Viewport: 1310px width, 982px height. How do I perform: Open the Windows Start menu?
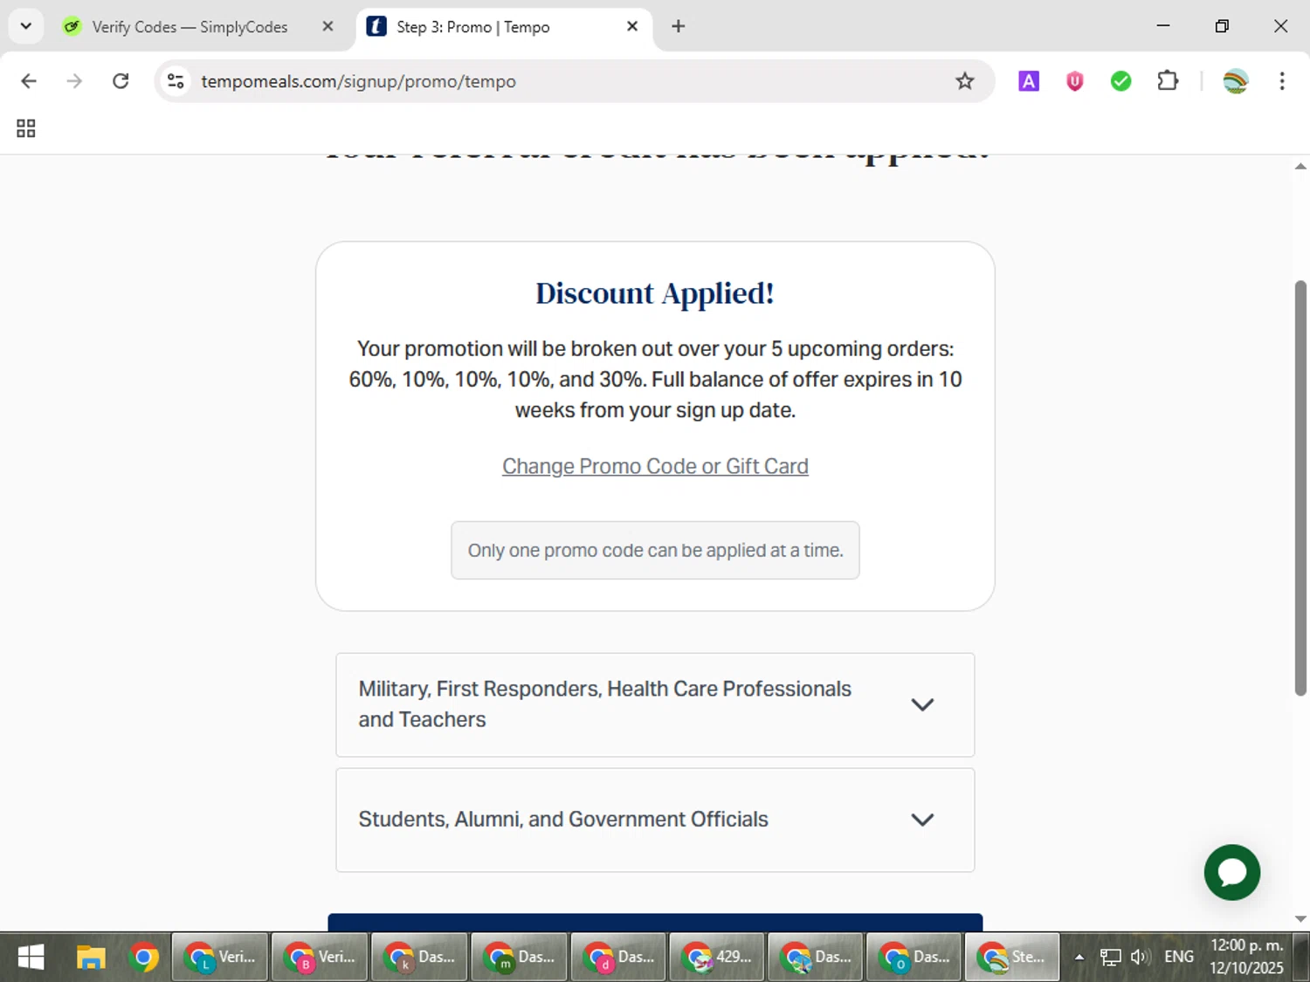[31, 958]
